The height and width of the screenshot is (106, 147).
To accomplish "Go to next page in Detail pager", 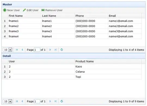I will [50, 101].
